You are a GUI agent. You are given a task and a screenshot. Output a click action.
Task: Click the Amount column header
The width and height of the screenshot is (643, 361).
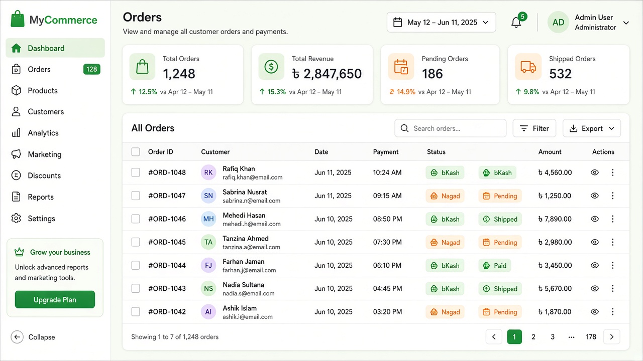click(550, 152)
